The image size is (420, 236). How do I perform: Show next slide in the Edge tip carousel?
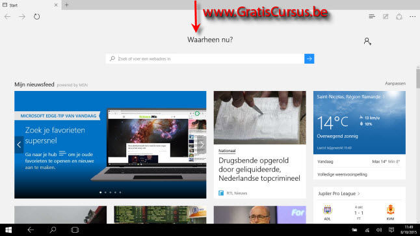(x=202, y=144)
